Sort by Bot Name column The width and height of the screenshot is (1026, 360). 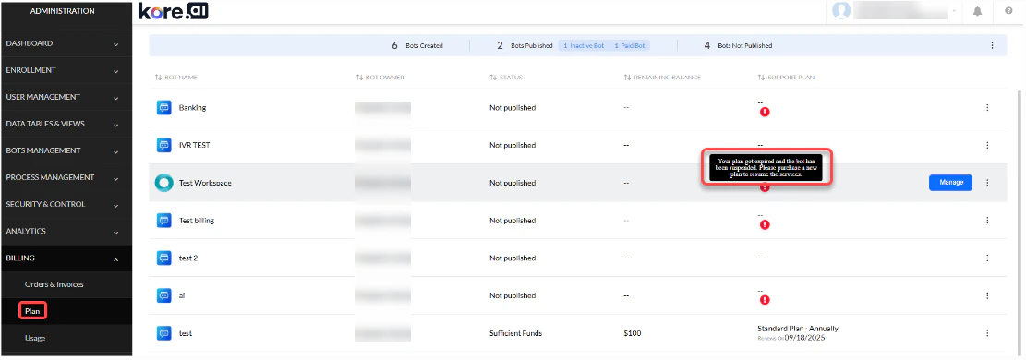pyautogui.click(x=176, y=78)
